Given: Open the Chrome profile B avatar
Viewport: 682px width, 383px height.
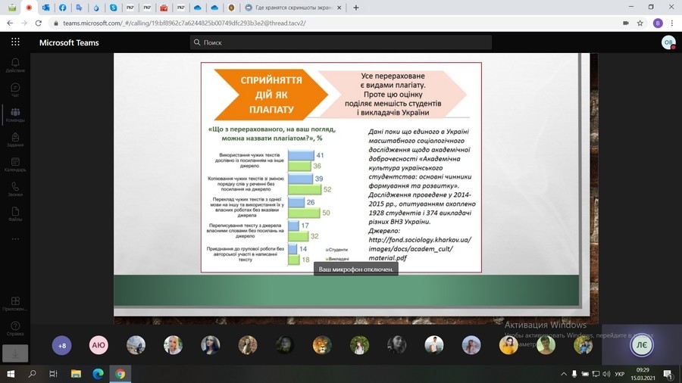Looking at the screenshot, I should click(658, 23).
